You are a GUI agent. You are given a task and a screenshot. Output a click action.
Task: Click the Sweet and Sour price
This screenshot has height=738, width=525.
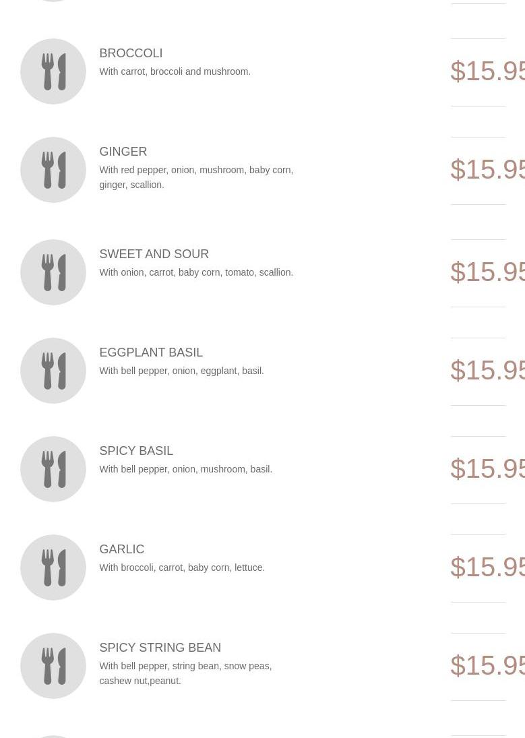487,272
